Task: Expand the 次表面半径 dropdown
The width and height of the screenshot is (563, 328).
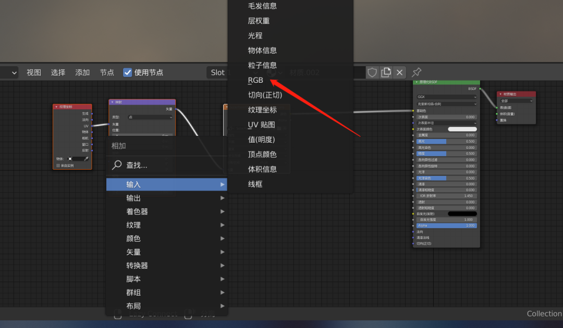Action: pyautogui.click(x=447, y=123)
